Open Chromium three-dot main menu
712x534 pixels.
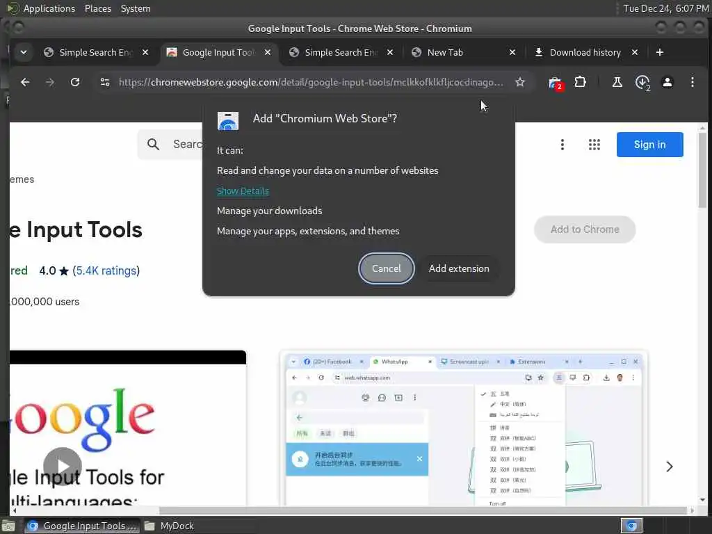tap(692, 82)
